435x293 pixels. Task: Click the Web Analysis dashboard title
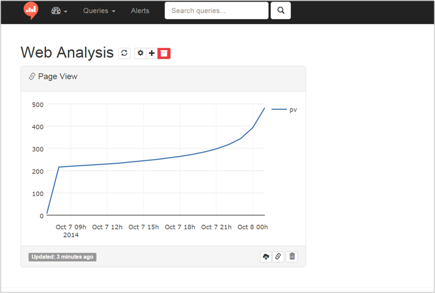[67, 53]
